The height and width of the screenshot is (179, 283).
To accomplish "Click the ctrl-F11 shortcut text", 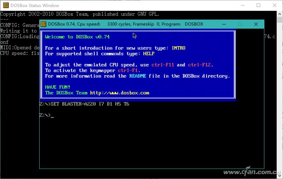I will [163, 65].
